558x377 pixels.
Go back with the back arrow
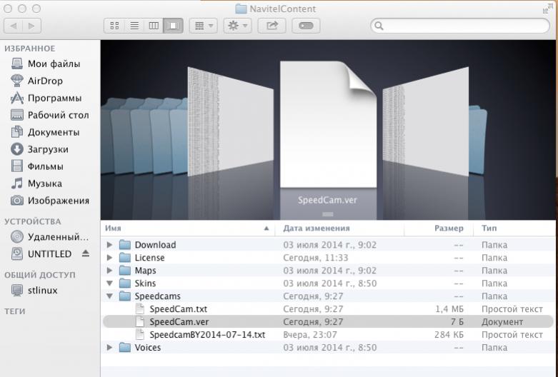point(14,26)
